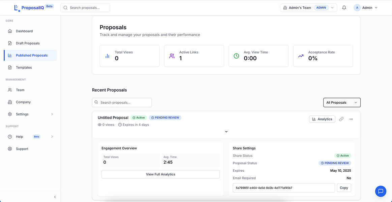The image size is (392, 202).
Task: Open the three-dot proposal options menu
Action: (x=351, y=119)
